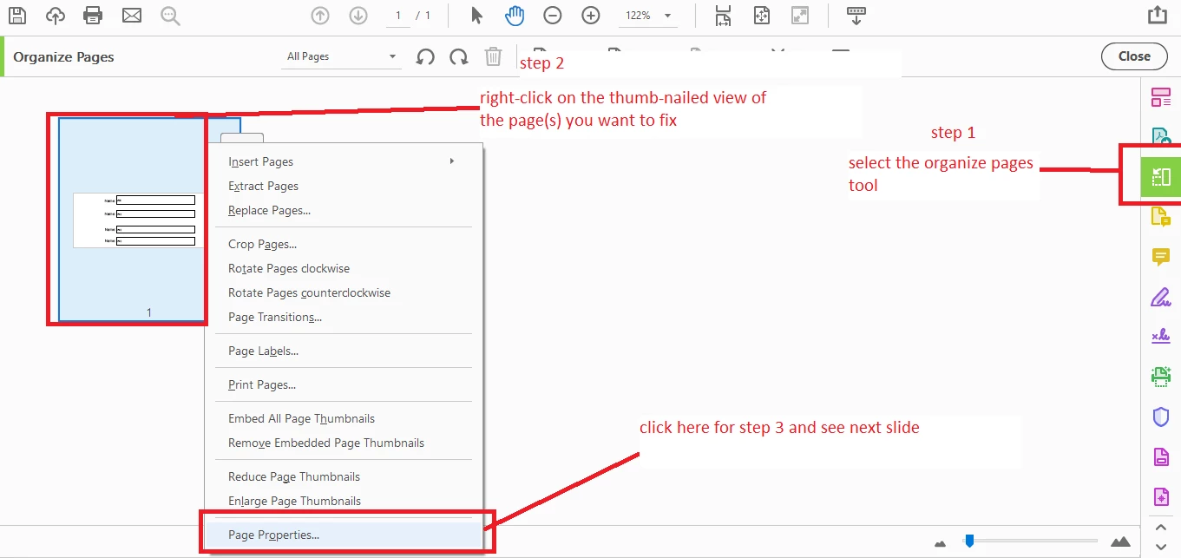Click large mountains enlarge-thumbnail icon
The width and height of the screenshot is (1181, 558).
1121,542
